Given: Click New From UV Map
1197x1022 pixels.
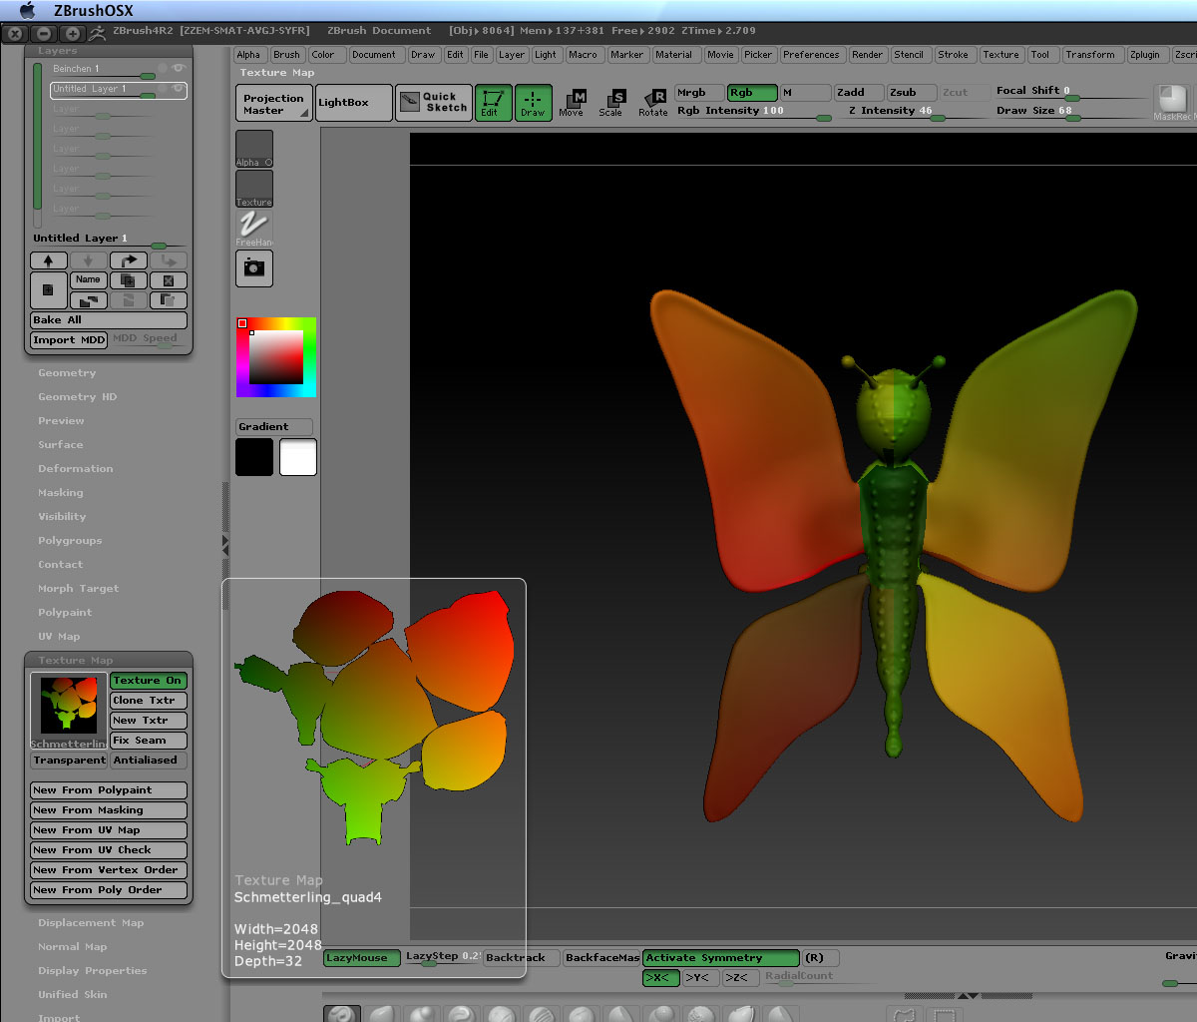Looking at the screenshot, I should coord(109,830).
